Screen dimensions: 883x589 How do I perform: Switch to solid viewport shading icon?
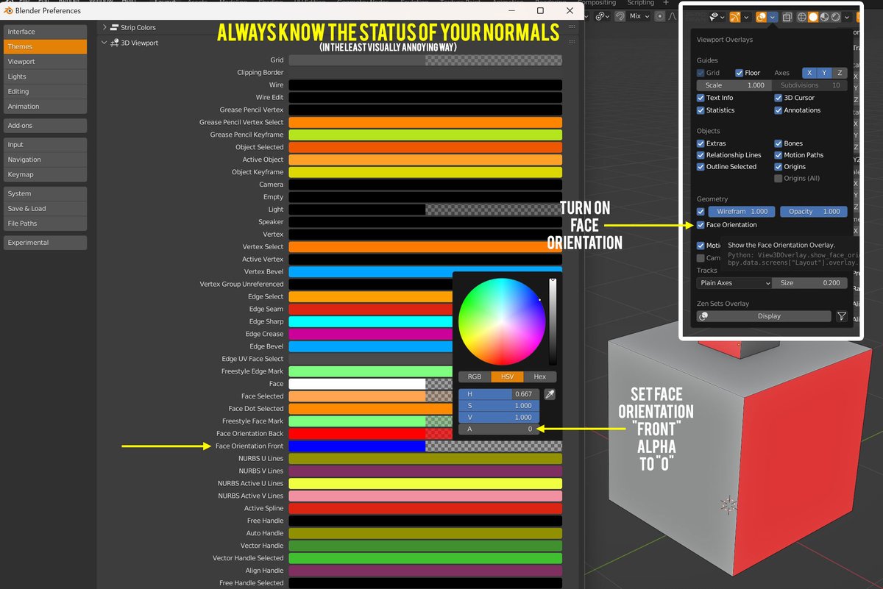[813, 17]
